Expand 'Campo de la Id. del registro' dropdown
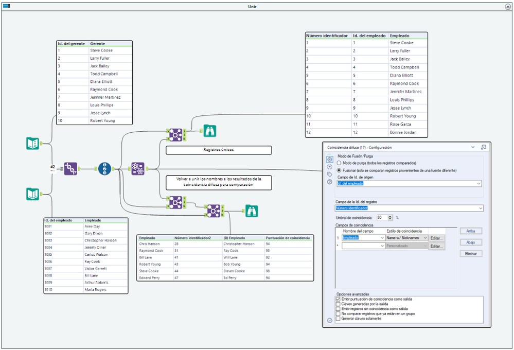514x350 pixels. point(481,208)
